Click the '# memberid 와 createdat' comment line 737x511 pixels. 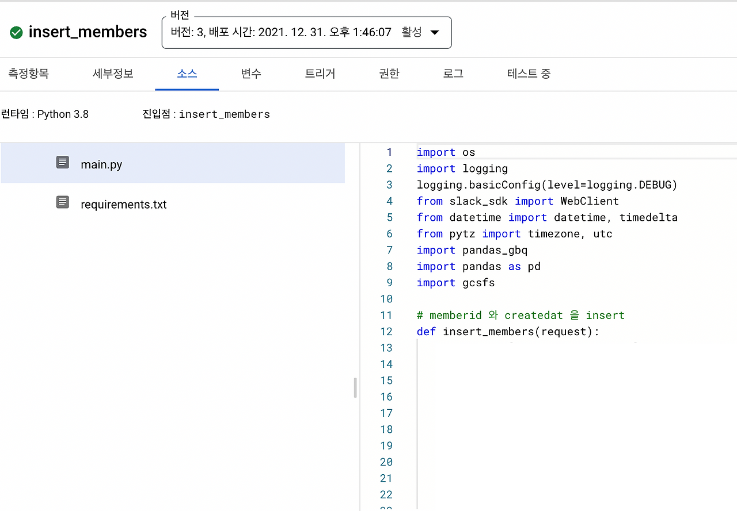tap(521, 315)
